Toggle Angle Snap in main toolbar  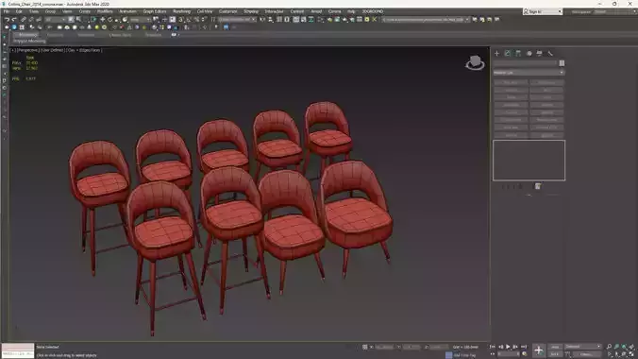click(x=189, y=19)
